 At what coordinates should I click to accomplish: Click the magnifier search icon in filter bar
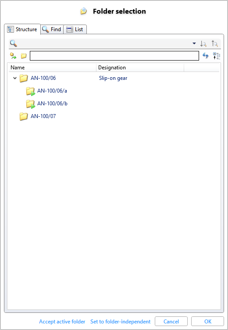coord(14,43)
